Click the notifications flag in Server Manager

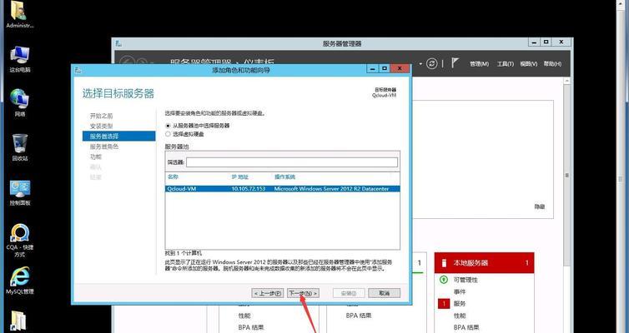tap(455, 62)
